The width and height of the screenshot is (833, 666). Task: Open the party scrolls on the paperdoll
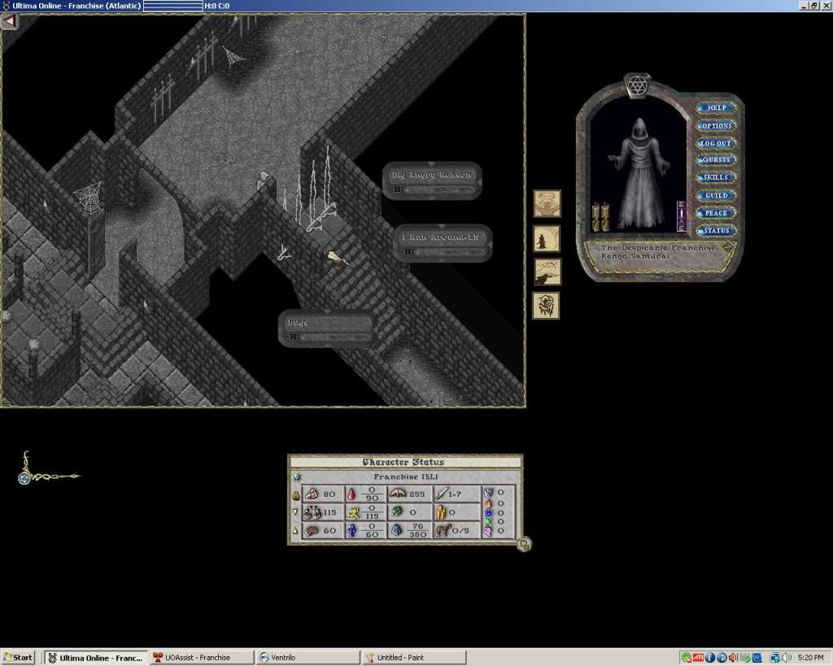tap(600, 216)
